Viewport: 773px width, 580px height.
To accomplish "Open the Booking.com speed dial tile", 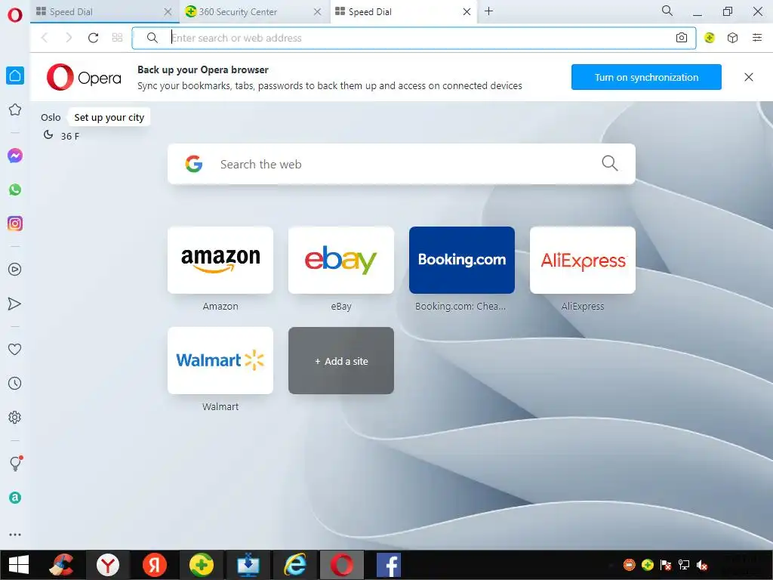I will click(462, 260).
